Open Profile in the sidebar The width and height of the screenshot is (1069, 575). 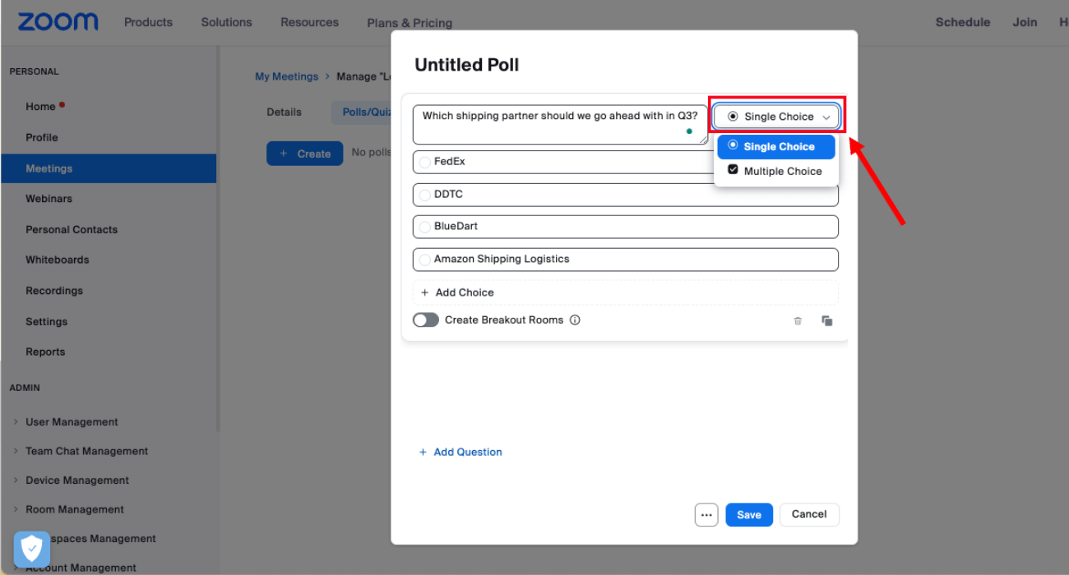point(42,137)
